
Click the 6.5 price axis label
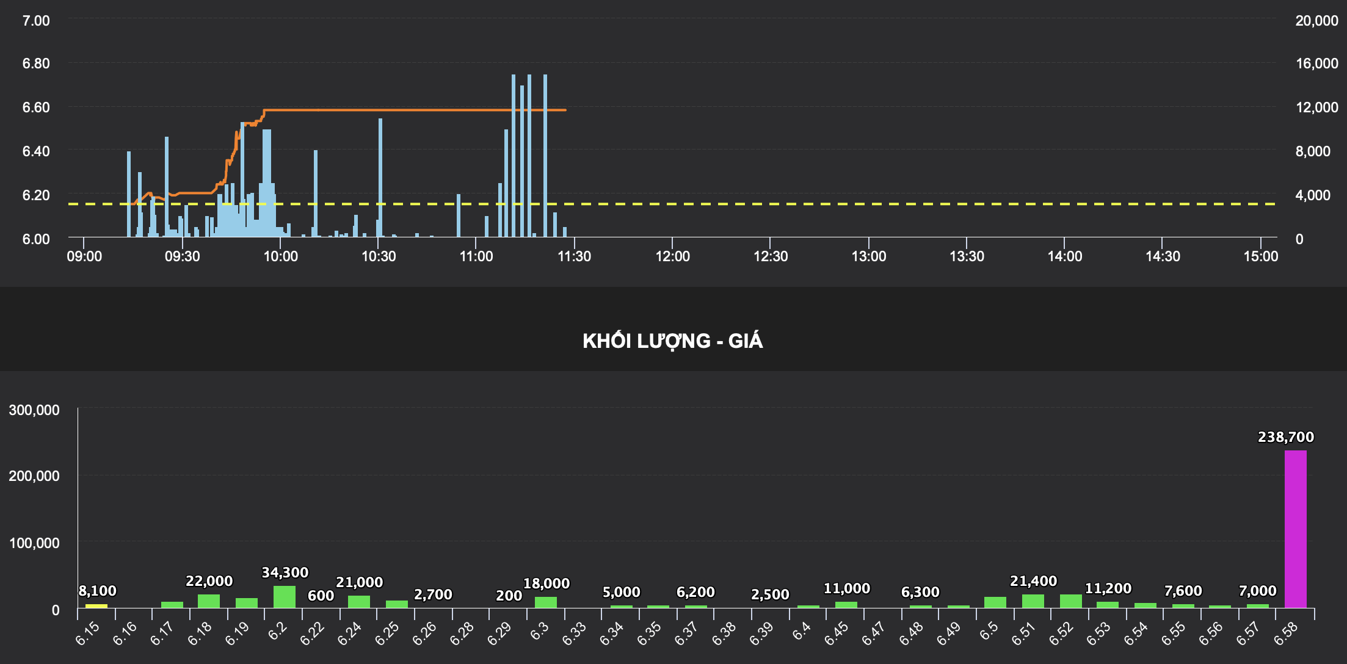click(988, 632)
